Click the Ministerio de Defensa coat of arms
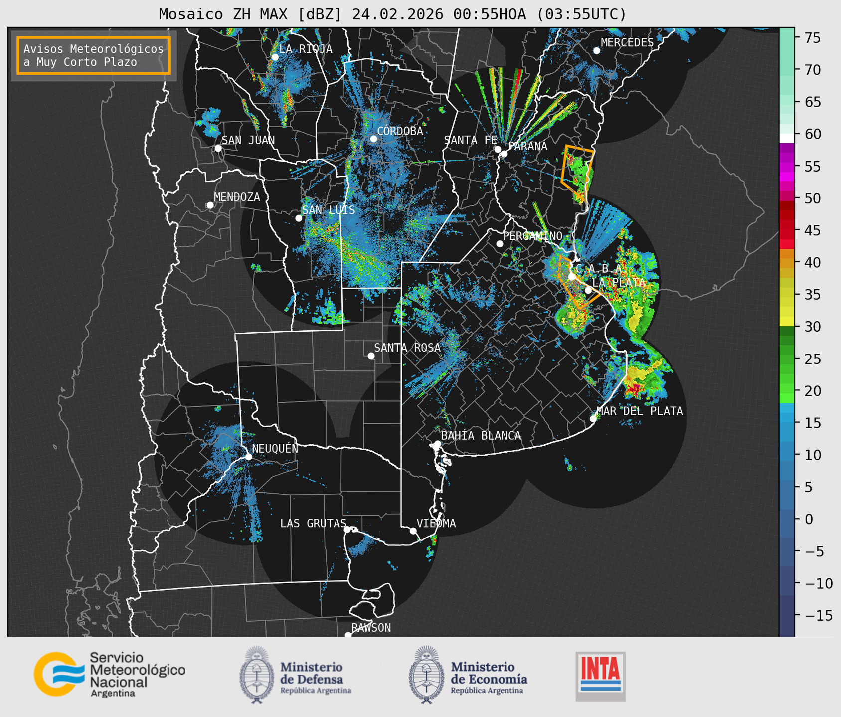The height and width of the screenshot is (717, 841). 257,675
